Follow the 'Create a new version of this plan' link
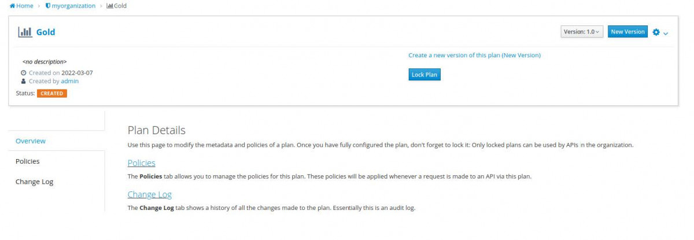Image resolution: width=694 pixels, height=240 pixels. pyautogui.click(x=474, y=56)
